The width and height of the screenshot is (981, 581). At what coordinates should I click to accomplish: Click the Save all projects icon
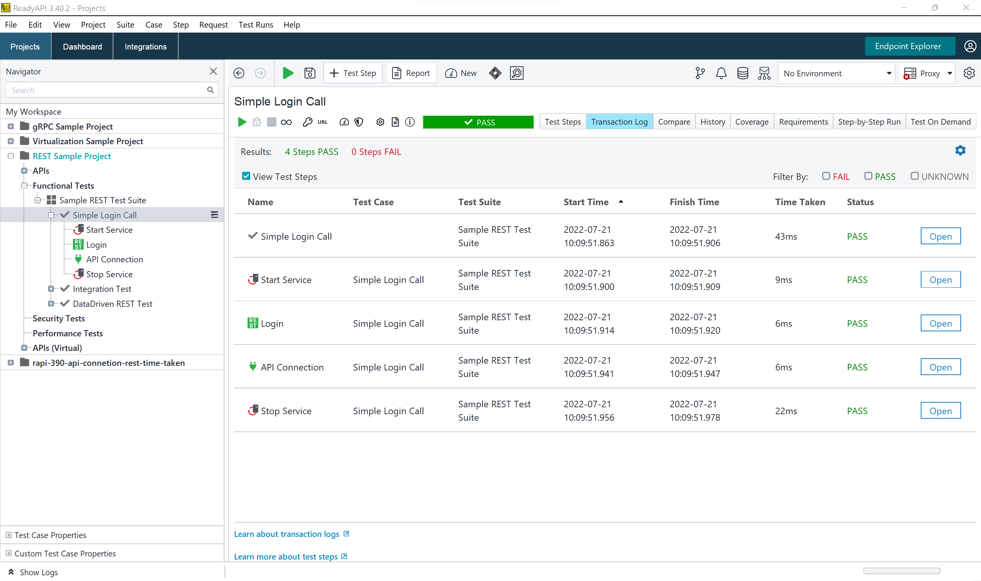pyautogui.click(x=309, y=73)
